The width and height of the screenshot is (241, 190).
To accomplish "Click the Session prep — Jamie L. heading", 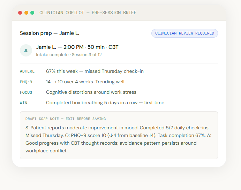I will (50, 33).
